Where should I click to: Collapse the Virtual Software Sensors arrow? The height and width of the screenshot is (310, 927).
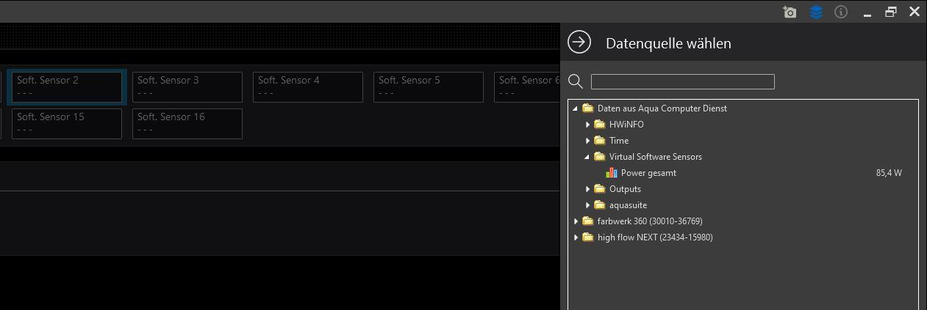click(x=588, y=157)
